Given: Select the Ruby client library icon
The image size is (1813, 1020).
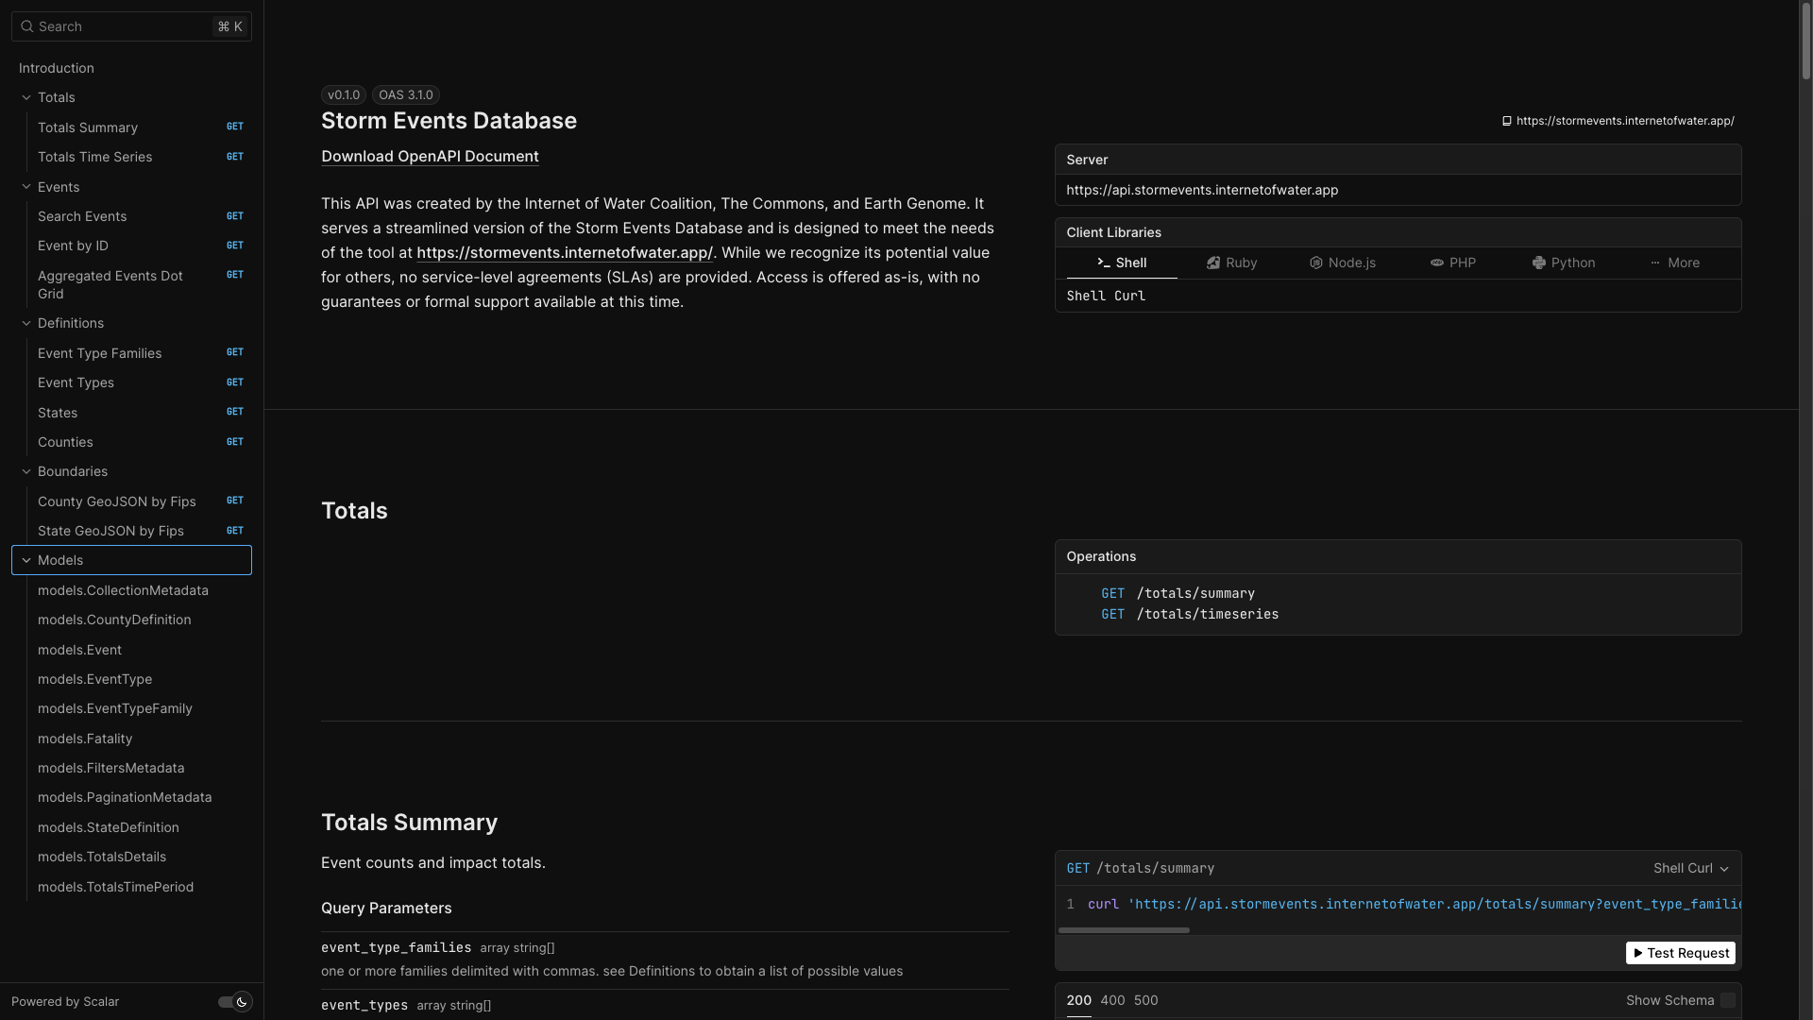Looking at the screenshot, I should coord(1213,263).
